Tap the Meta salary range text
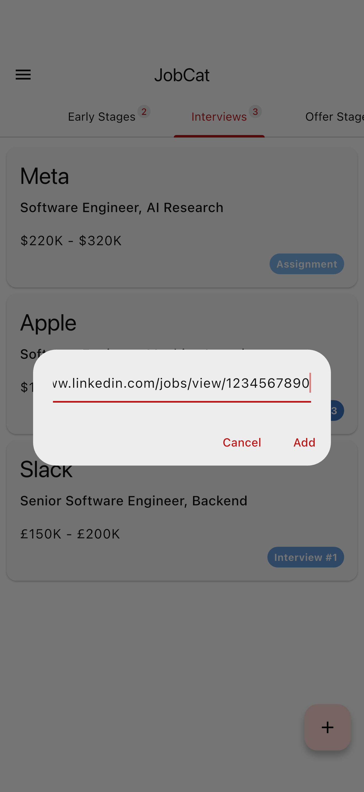The image size is (364, 792). pos(71,241)
